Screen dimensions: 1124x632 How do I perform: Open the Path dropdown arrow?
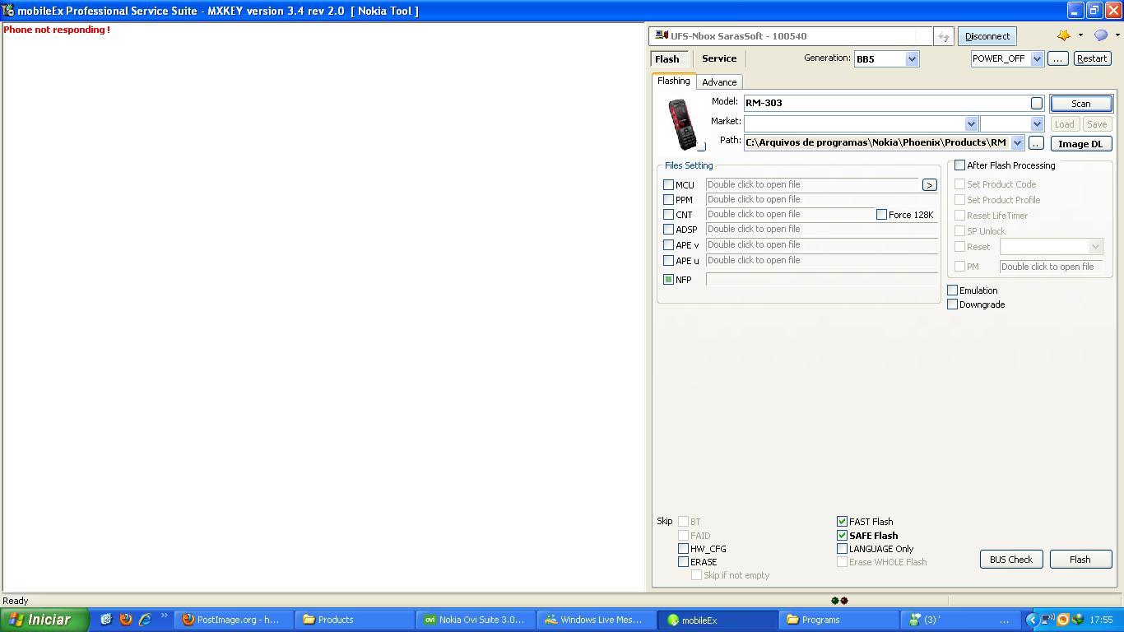[1017, 143]
